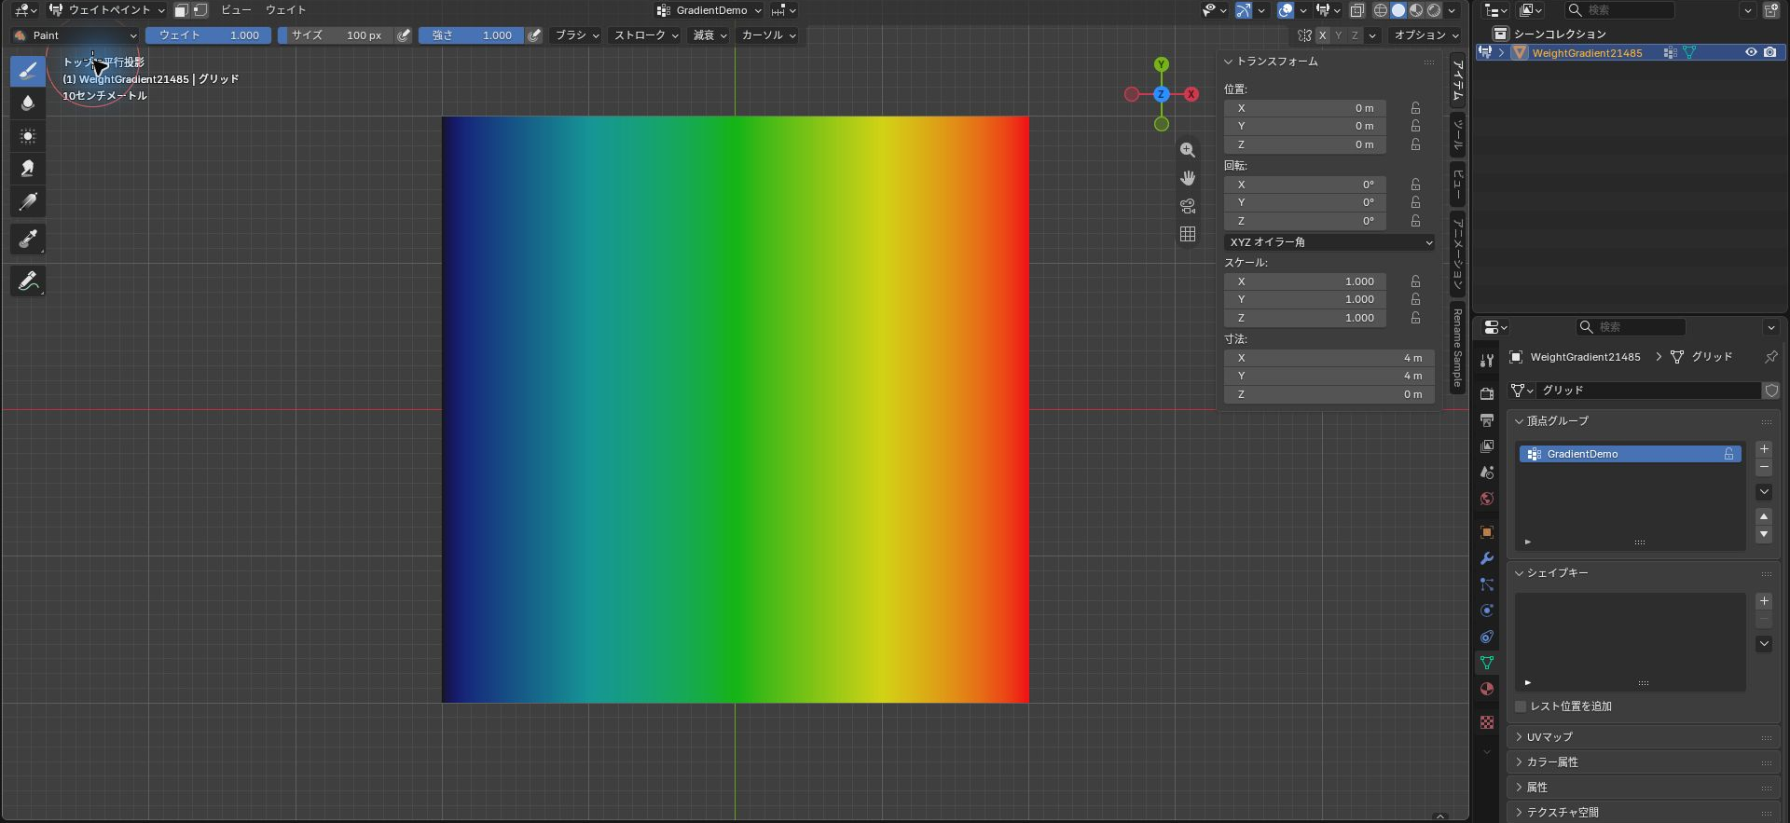
Task: Open the ブラシ dropdown
Action: (577, 35)
